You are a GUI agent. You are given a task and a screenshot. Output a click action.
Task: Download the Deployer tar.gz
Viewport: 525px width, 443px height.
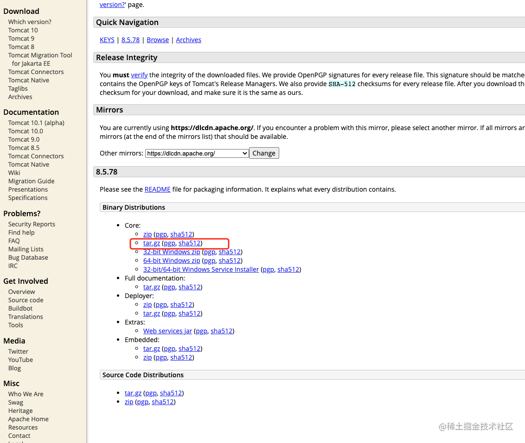pos(152,313)
